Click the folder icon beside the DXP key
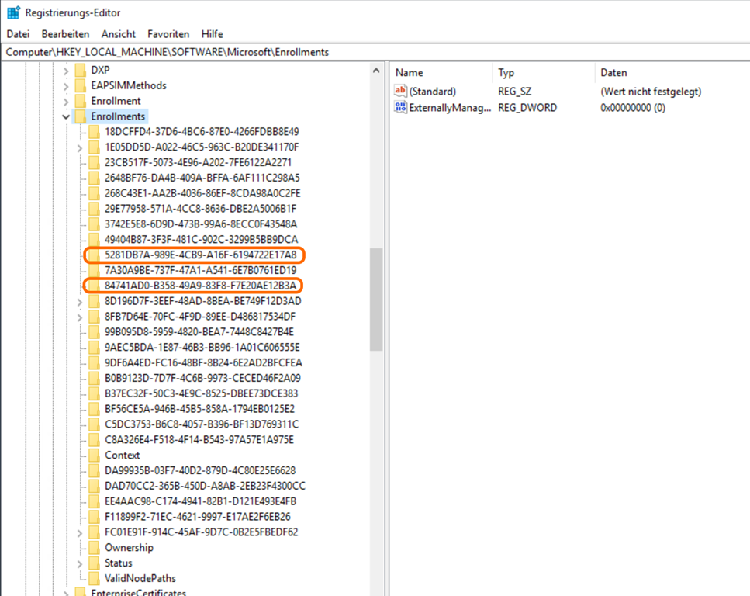This screenshot has height=596, width=750. coord(80,70)
